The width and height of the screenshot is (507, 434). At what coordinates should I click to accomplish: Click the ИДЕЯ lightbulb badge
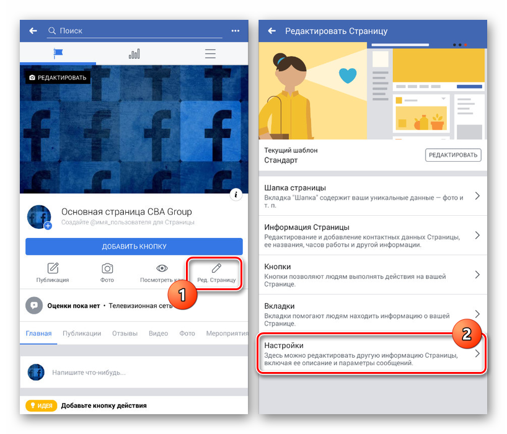tap(41, 405)
